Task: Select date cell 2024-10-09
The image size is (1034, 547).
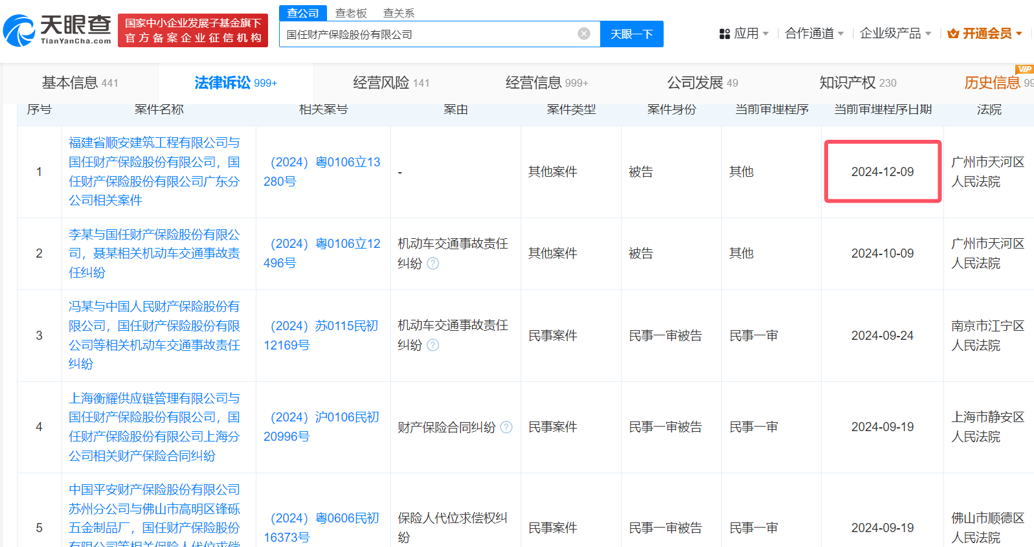Action: click(x=882, y=253)
